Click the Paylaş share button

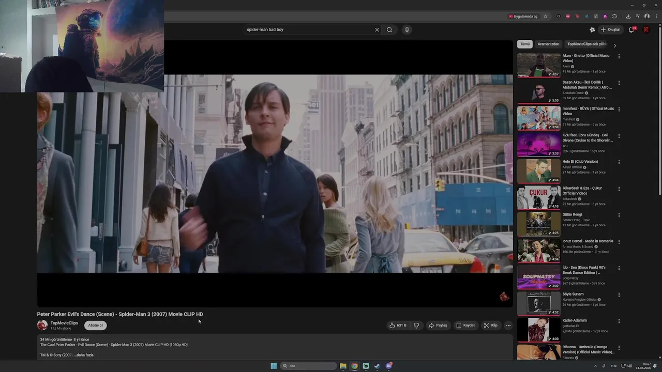click(x=438, y=326)
